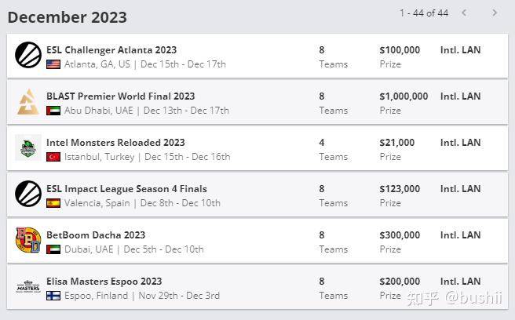515x320 pixels.
Task: Open ESL Impact League Season 4 Finals
Action: pyautogui.click(x=126, y=189)
